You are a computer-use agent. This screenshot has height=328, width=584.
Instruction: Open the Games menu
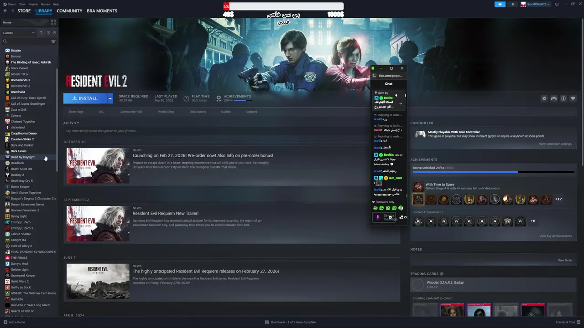point(45,4)
